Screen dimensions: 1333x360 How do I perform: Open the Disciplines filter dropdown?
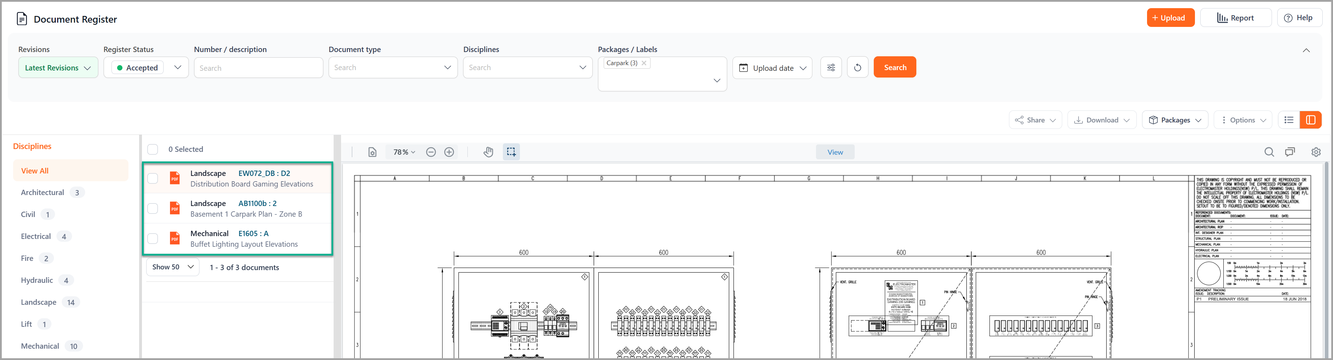click(527, 68)
